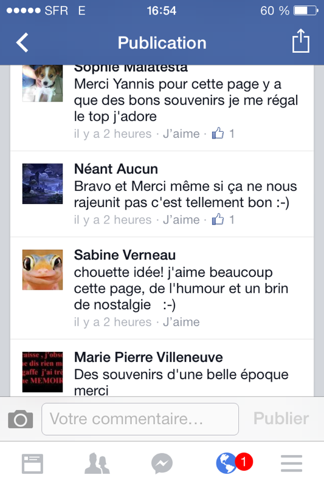324x486 pixels.
Task: Like Sophie Malatesta's comment via J'aime
Action: click(x=181, y=134)
